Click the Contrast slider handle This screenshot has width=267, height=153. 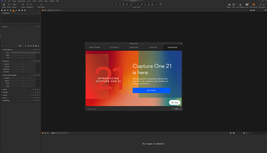(x=23, y=67)
